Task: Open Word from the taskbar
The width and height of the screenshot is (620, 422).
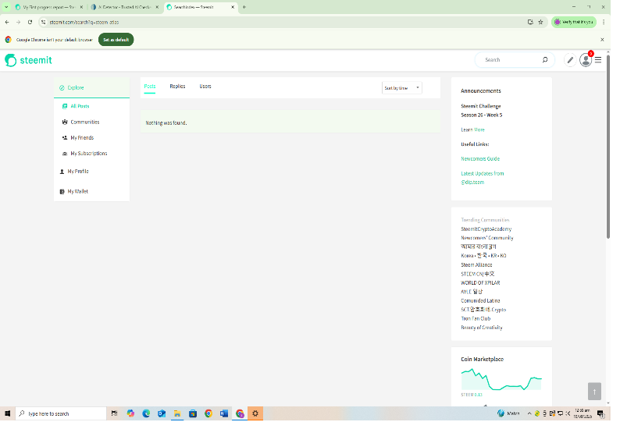Action: (x=224, y=413)
